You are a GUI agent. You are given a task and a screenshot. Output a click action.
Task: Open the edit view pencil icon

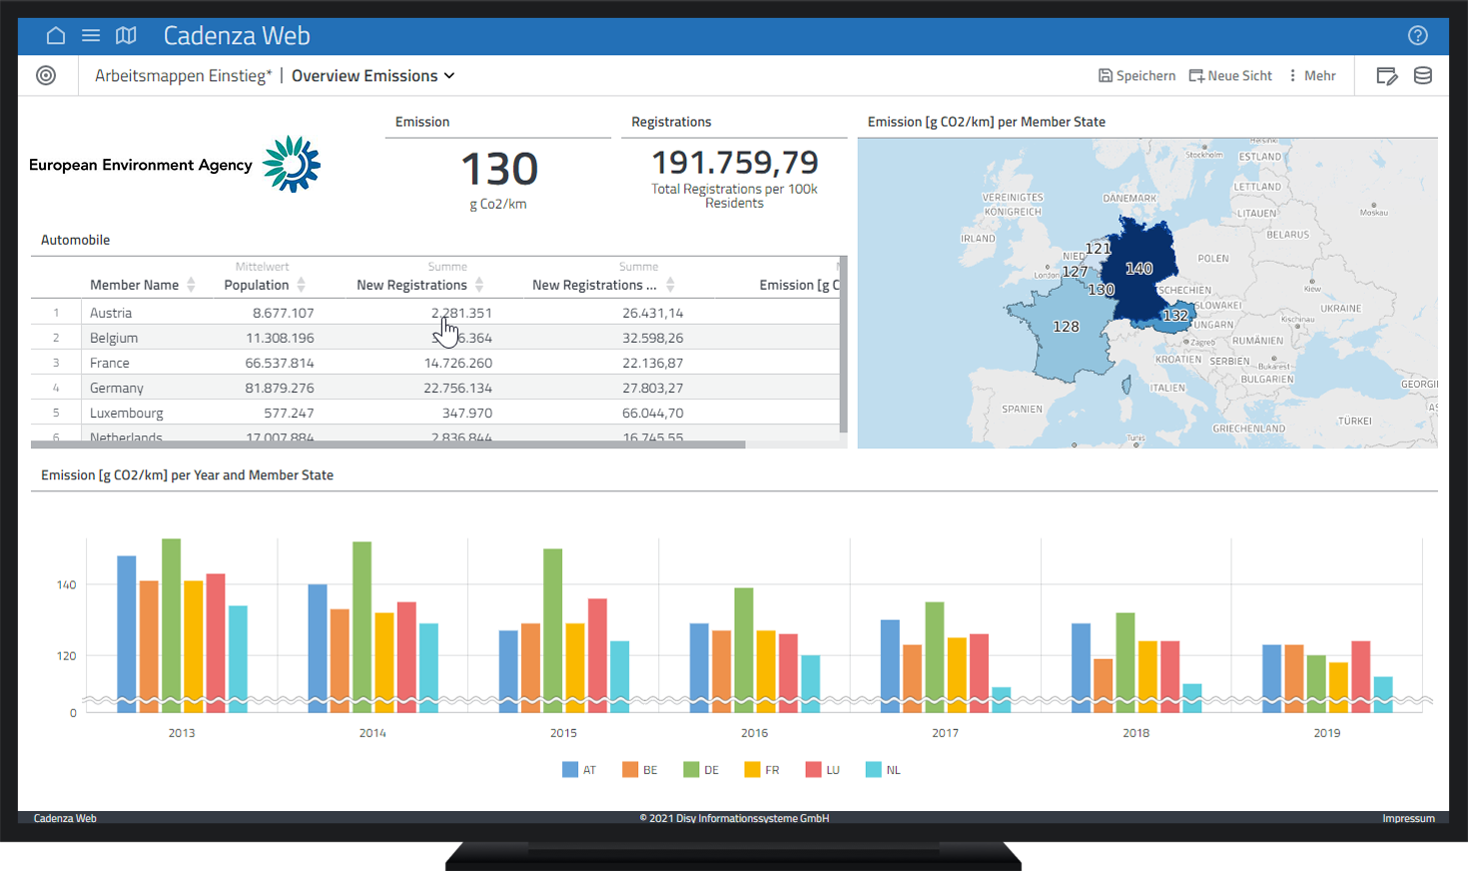[x=1386, y=76]
